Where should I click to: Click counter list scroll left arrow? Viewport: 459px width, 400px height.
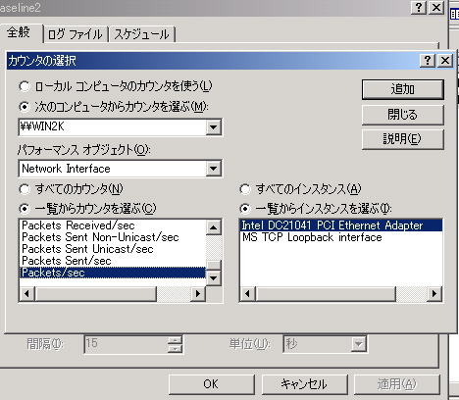(x=26, y=294)
